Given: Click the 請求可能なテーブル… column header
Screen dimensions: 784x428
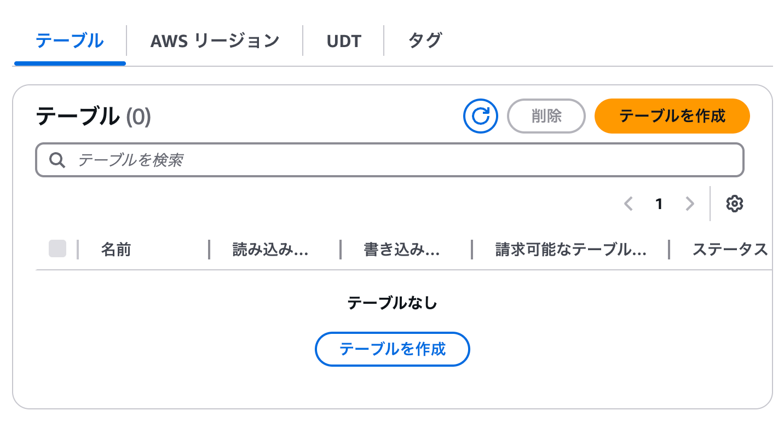Looking at the screenshot, I should click(571, 250).
